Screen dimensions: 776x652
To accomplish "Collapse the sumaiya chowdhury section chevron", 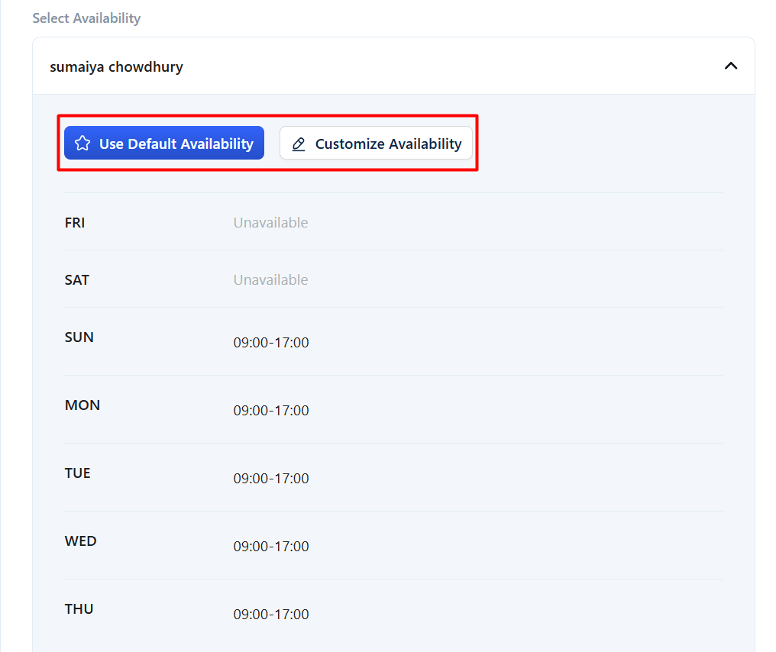I will click(x=730, y=66).
